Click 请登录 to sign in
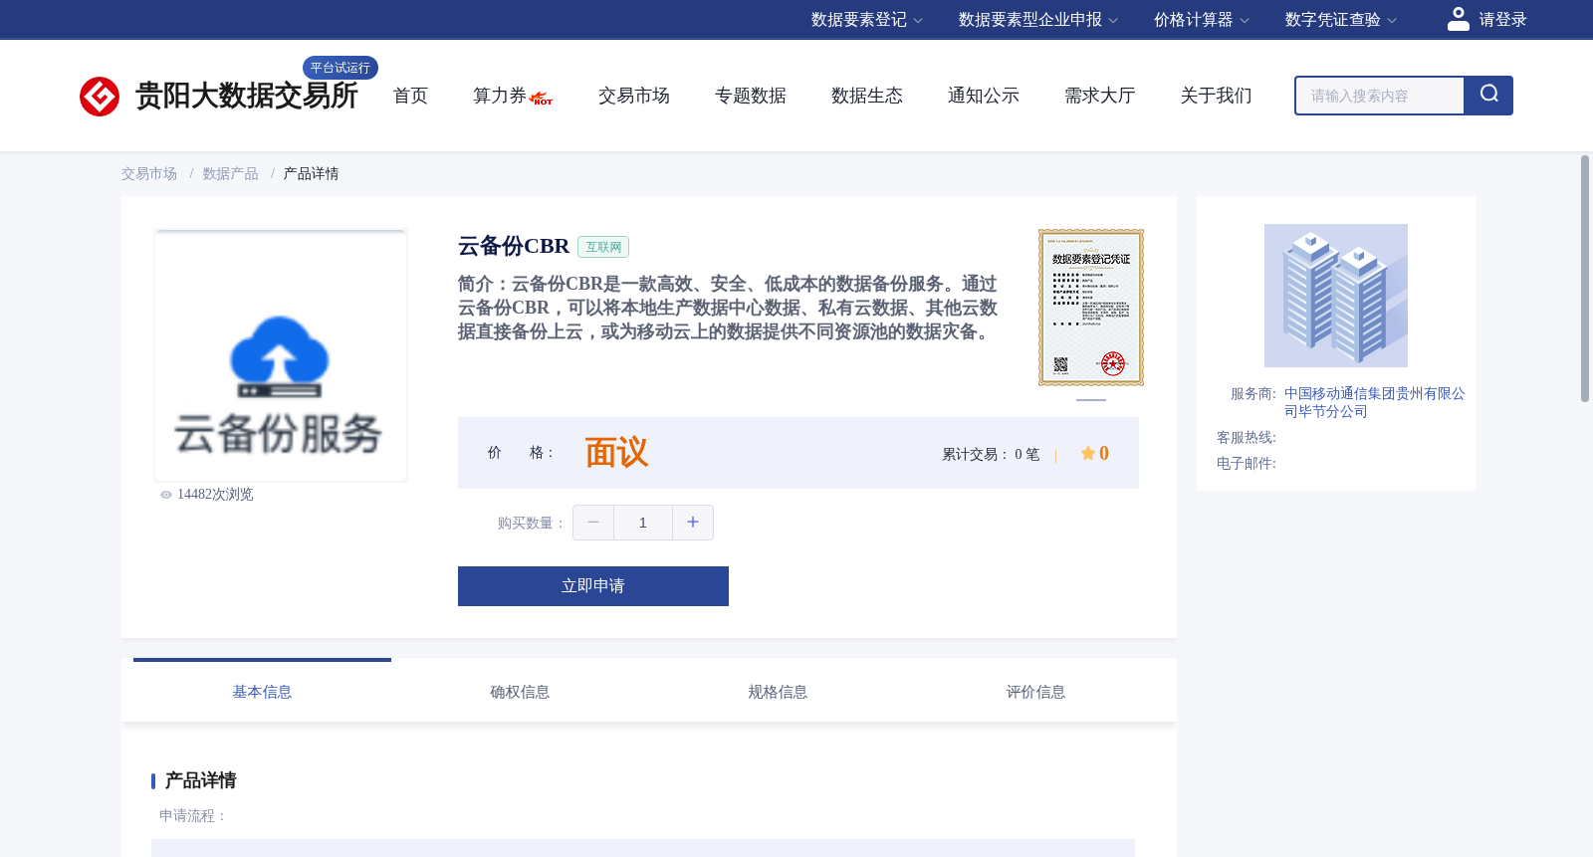This screenshot has height=857, width=1593. coord(1502,20)
